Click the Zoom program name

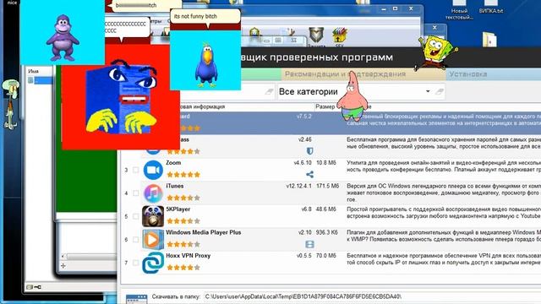173,163
